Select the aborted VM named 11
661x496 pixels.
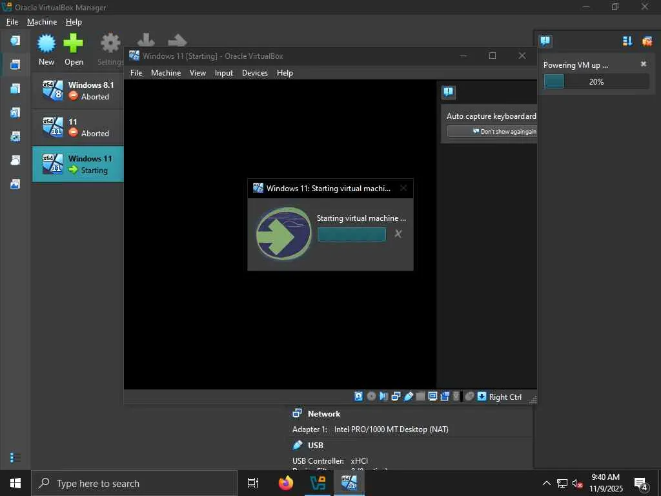78,127
